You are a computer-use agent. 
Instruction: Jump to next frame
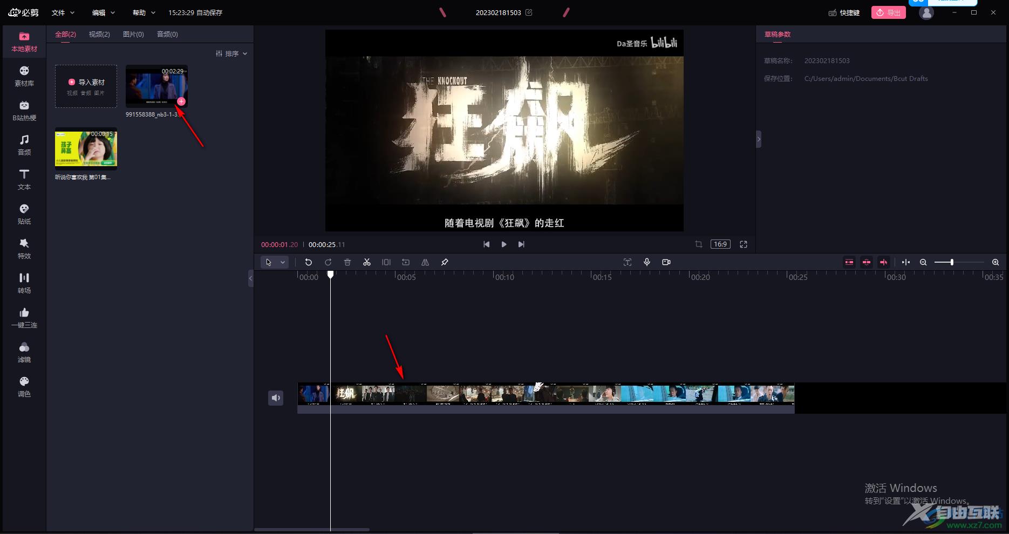521,244
